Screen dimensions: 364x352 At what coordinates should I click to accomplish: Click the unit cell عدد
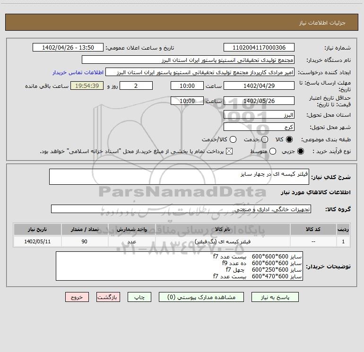[131, 241]
